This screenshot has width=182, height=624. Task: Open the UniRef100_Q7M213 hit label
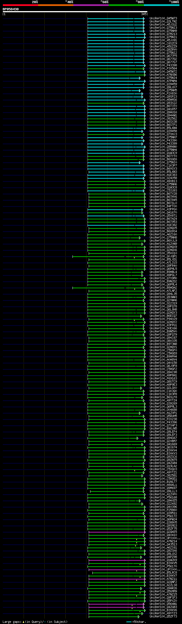163,34
